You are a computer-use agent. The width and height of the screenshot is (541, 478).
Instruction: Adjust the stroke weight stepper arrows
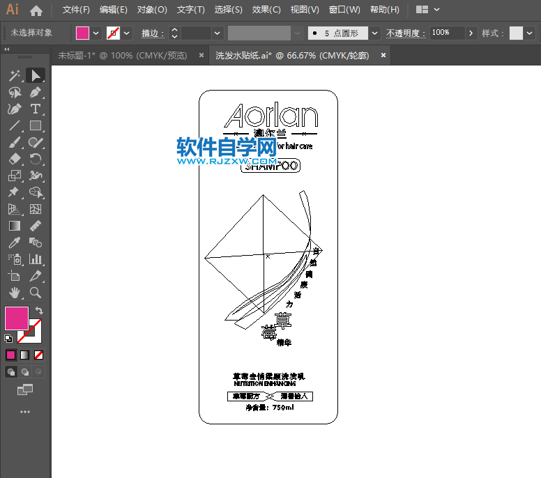[174, 33]
